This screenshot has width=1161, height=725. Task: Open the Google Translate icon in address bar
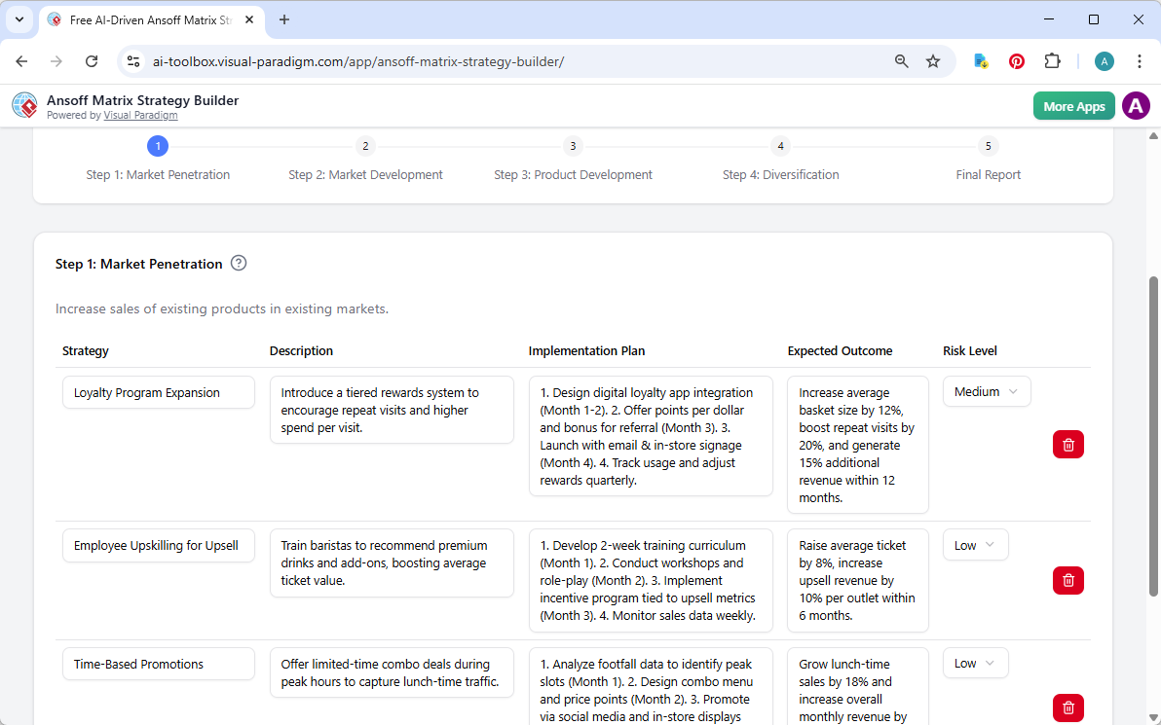(980, 60)
